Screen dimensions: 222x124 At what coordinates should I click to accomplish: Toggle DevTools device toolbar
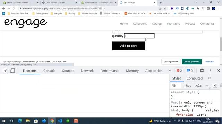point(12,71)
